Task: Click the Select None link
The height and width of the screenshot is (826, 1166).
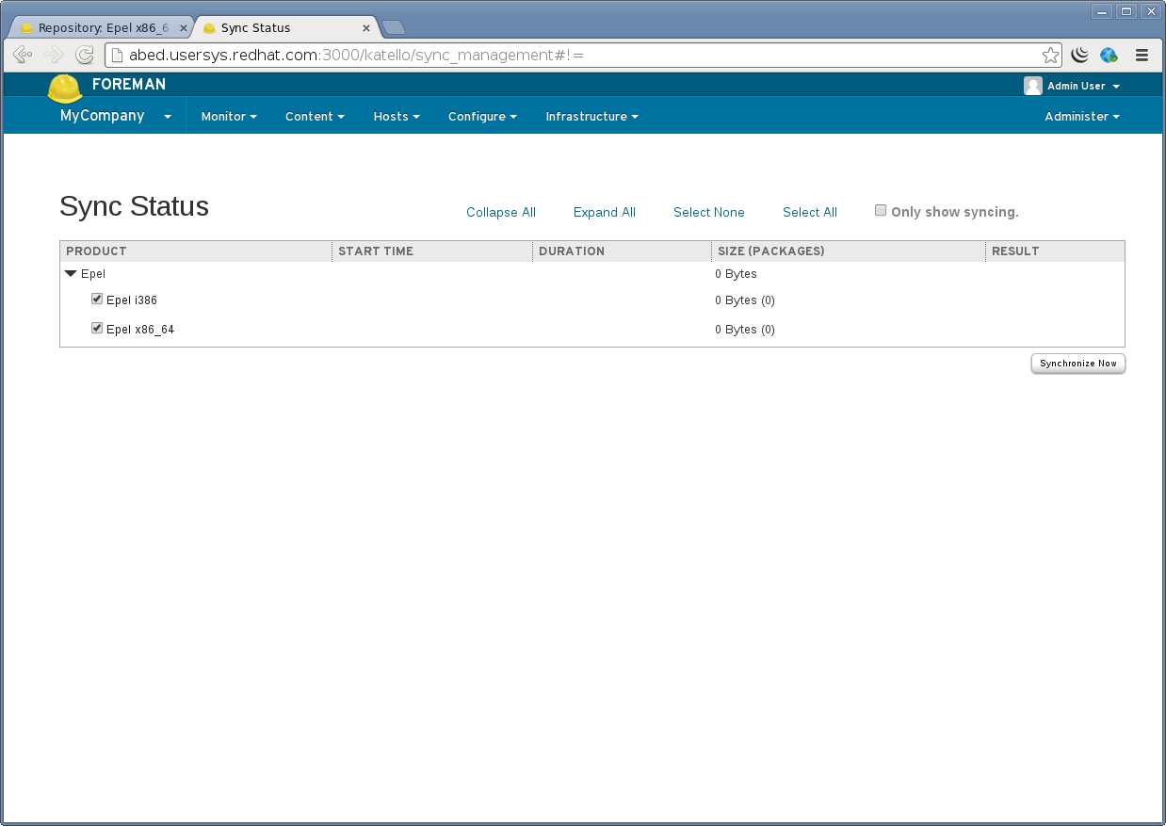Action: click(708, 213)
